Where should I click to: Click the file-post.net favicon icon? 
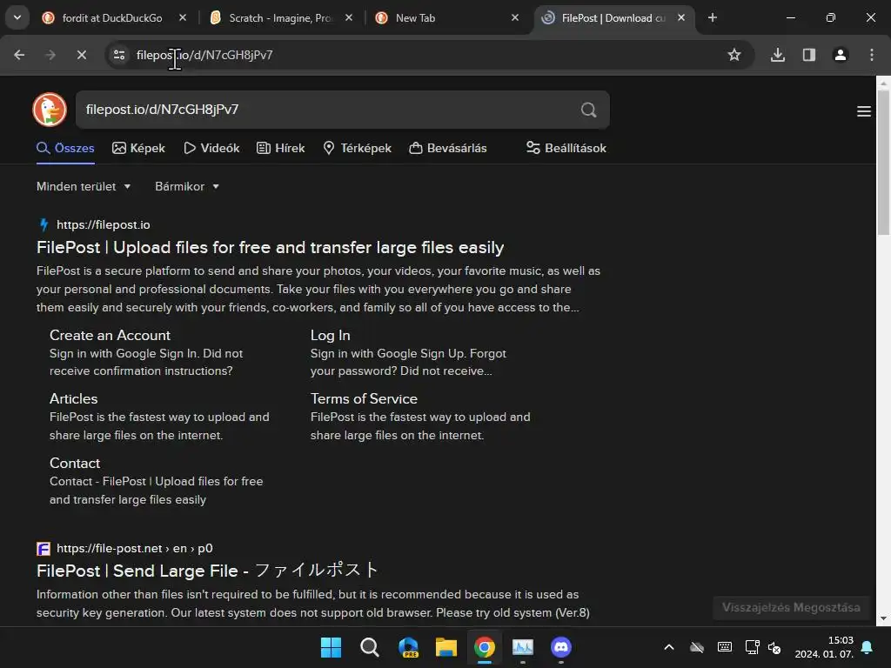pos(44,549)
